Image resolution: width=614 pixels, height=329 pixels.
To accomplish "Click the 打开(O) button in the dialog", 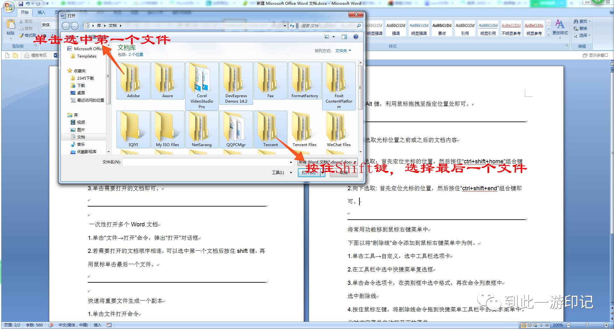I will point(309,172).
